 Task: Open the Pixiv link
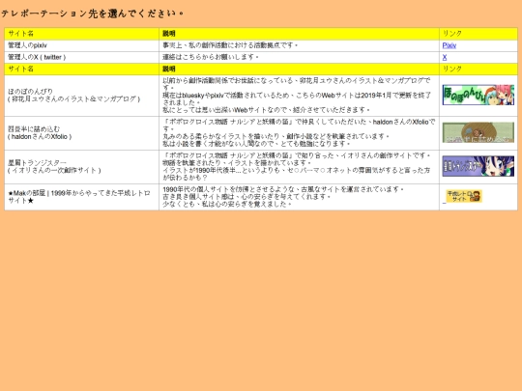[x=449, y=45]
